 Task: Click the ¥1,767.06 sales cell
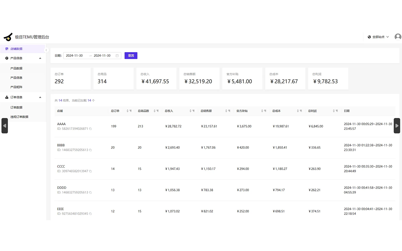[x=208, y=147]
